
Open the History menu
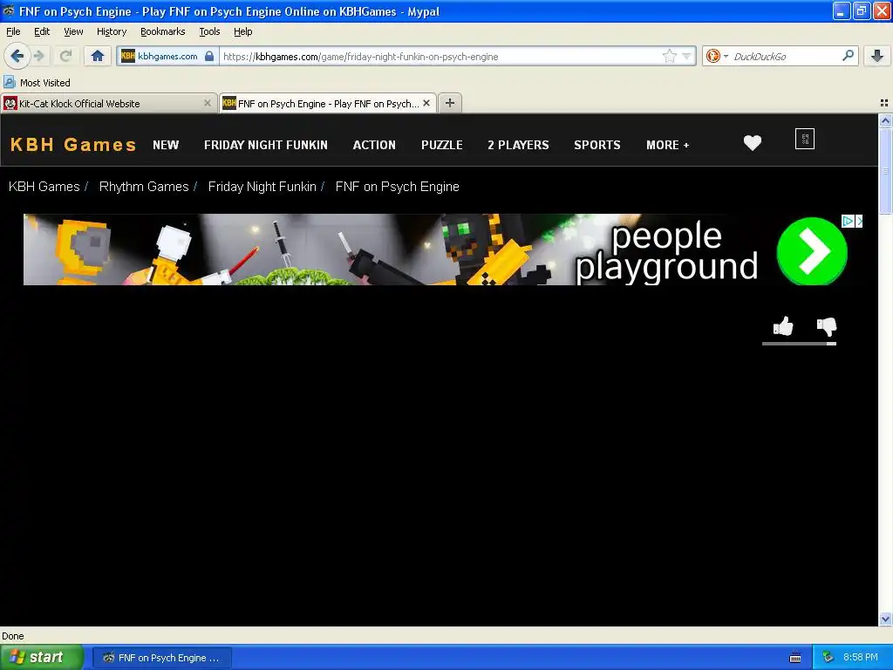pyautogui.click(x=112, y=31)
